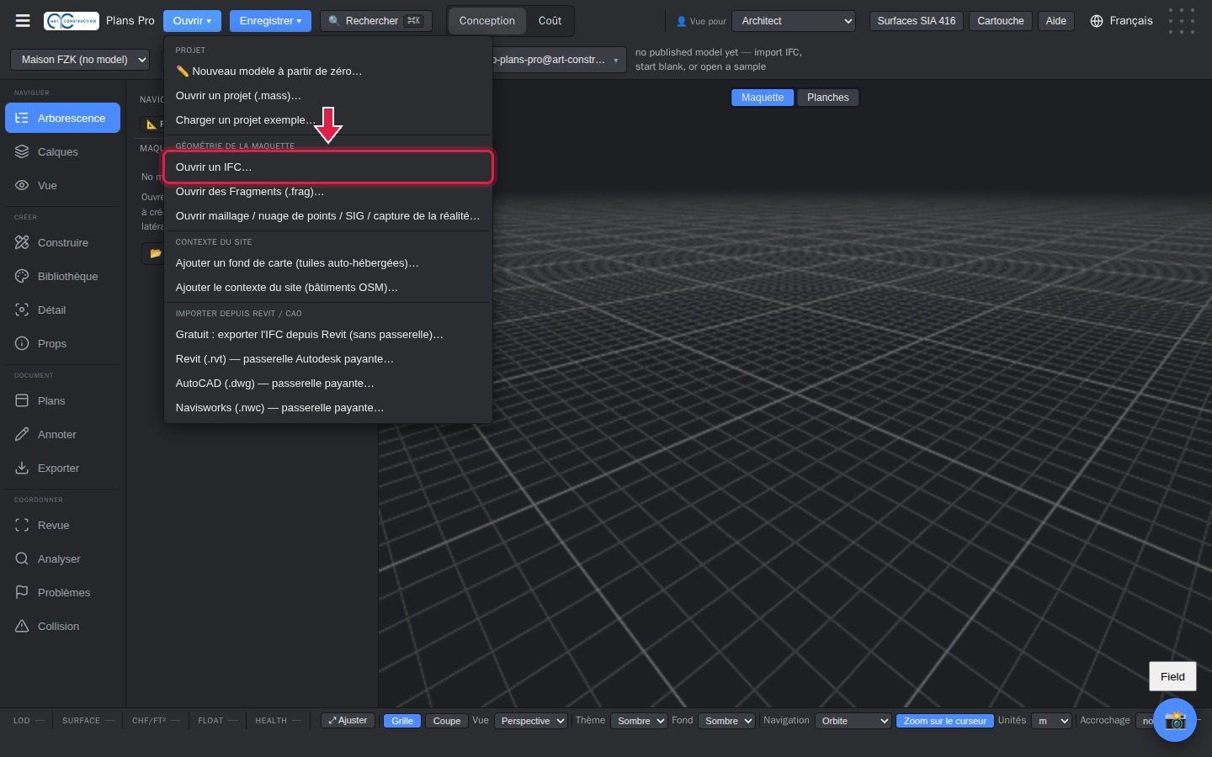The width and height of the screenshot is (1212, 757).
Task: Open the Orbite navigation dropdown
Action: (853, 721)
